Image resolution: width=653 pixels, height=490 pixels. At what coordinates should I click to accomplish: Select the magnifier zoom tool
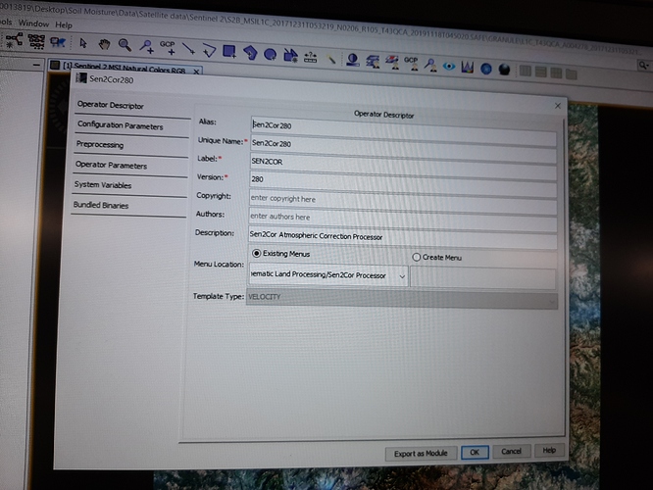click(x=125, y=45)
